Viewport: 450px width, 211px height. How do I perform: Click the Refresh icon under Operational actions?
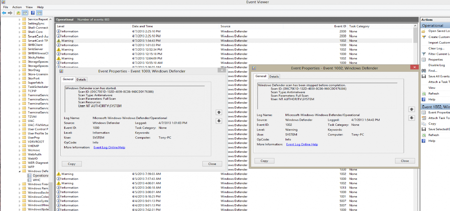423,94
